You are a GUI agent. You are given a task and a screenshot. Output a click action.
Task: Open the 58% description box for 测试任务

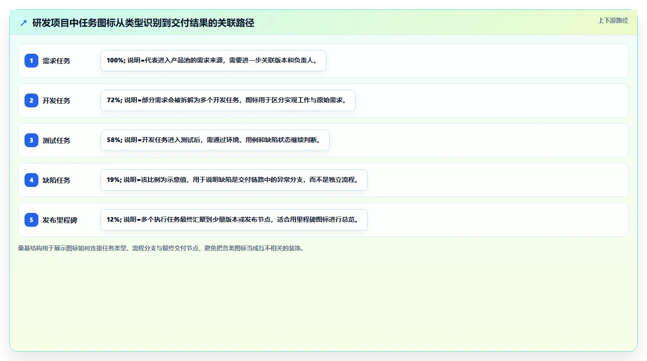click(215, 140)
